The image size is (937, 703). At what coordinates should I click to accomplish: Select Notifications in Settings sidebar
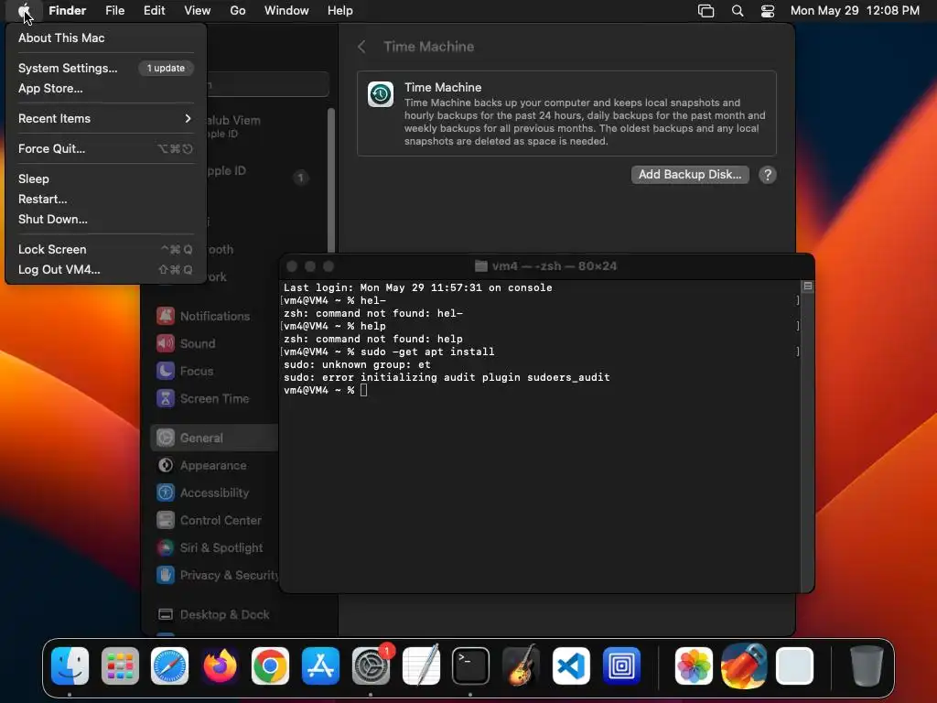[214, 316]
